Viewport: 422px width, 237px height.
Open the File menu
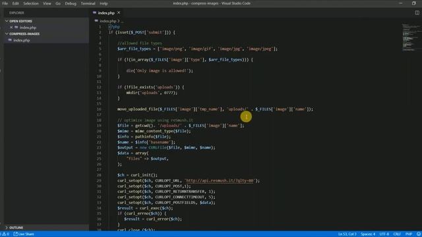[x=5, y=3]
